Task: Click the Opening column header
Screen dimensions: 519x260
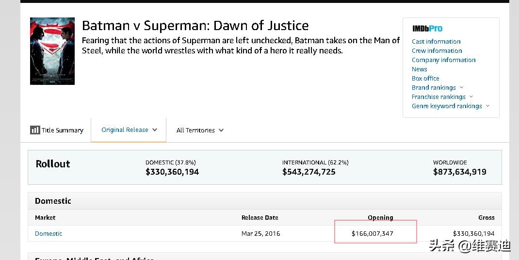Action: [x=380, y=217]
